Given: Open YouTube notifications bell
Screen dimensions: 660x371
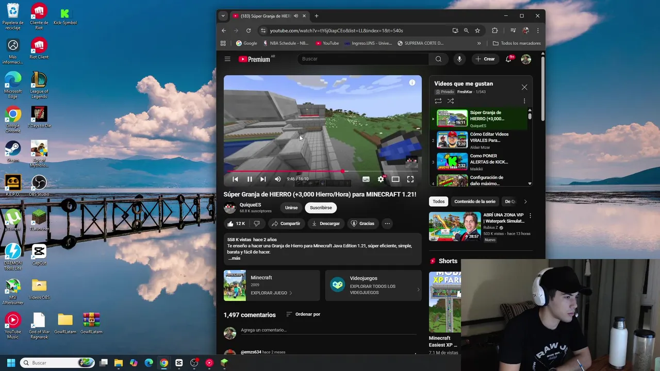Looking at the screenshot, I should 508,59.
